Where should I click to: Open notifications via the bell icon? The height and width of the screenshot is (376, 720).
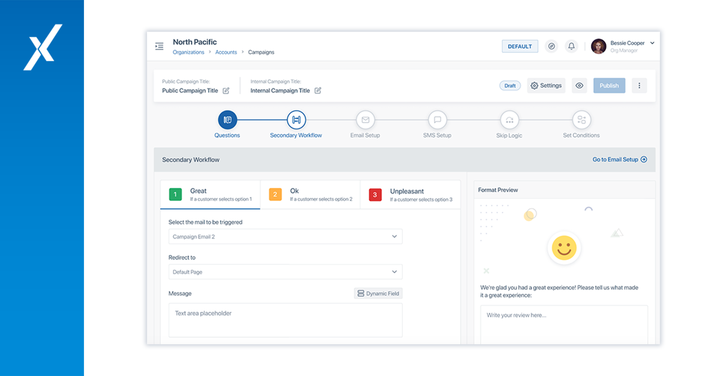571,46
